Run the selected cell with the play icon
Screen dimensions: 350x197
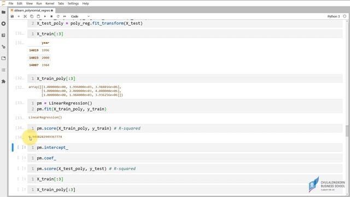45,16
